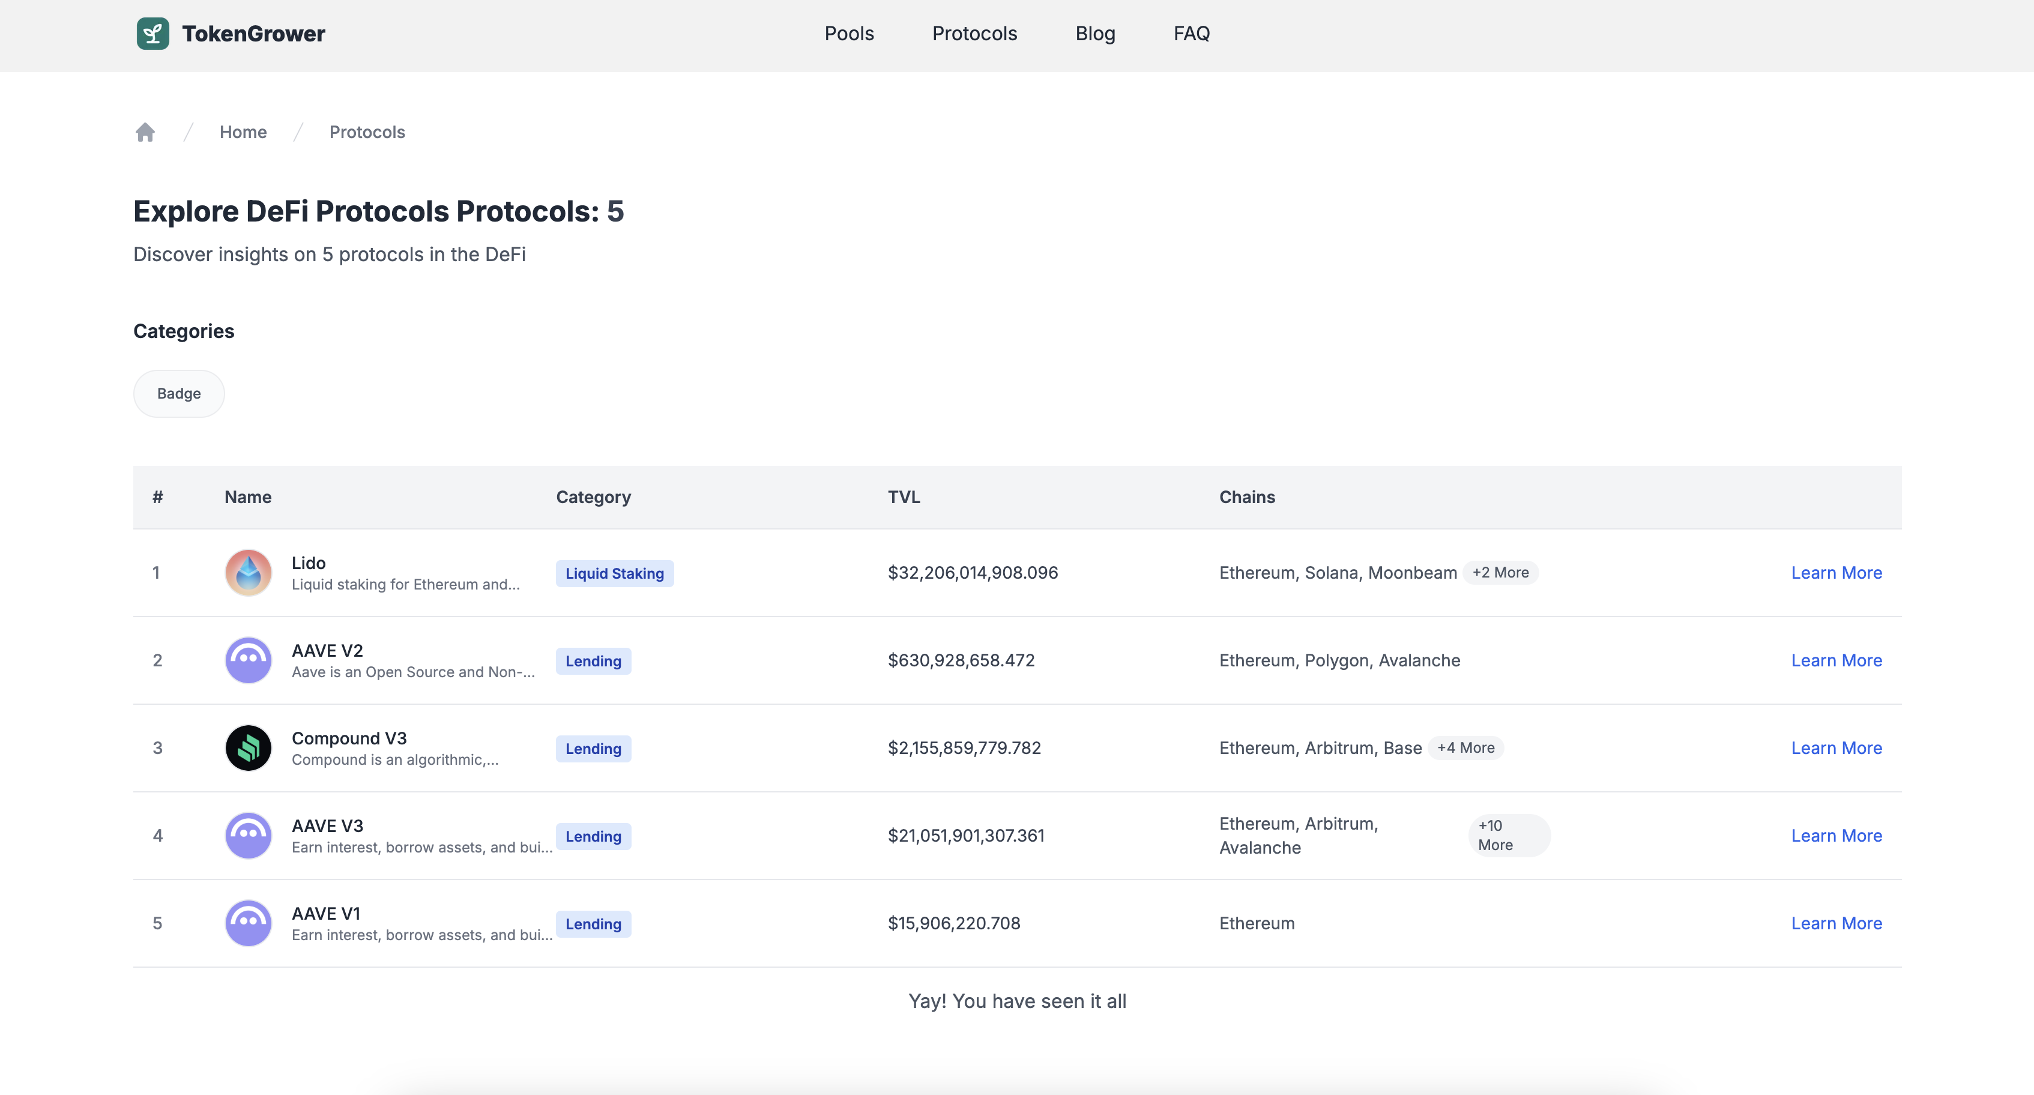Viewport: 2034px width, 1095px height.
Task: Click the Compound V3 protocol name
Action: (x=349, y=738)
